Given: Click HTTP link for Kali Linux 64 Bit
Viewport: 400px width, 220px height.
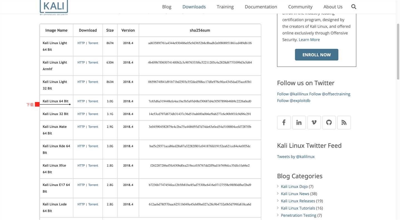Looking at the screenshot, I should (81, 101).
